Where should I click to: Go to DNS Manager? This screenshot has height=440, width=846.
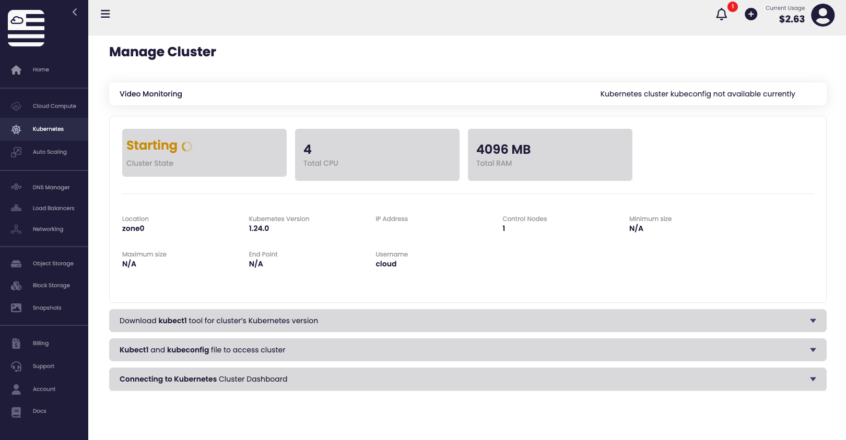point(51,188)
